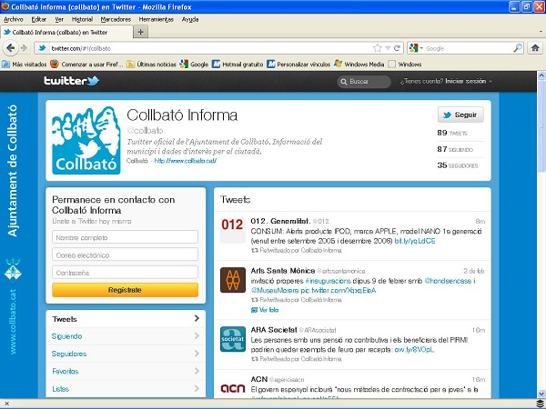Open Windows Media bookmark
Viewport: 546px width, 409px height.
point(359,65)
